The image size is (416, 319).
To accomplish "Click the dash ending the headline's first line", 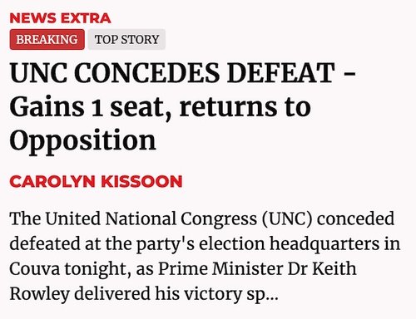I will 350,75.
